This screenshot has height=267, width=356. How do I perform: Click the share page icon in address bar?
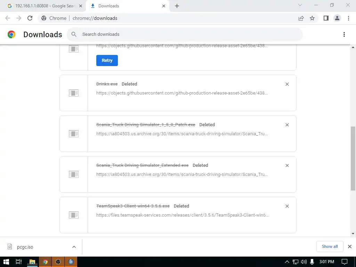click(301, 18)
